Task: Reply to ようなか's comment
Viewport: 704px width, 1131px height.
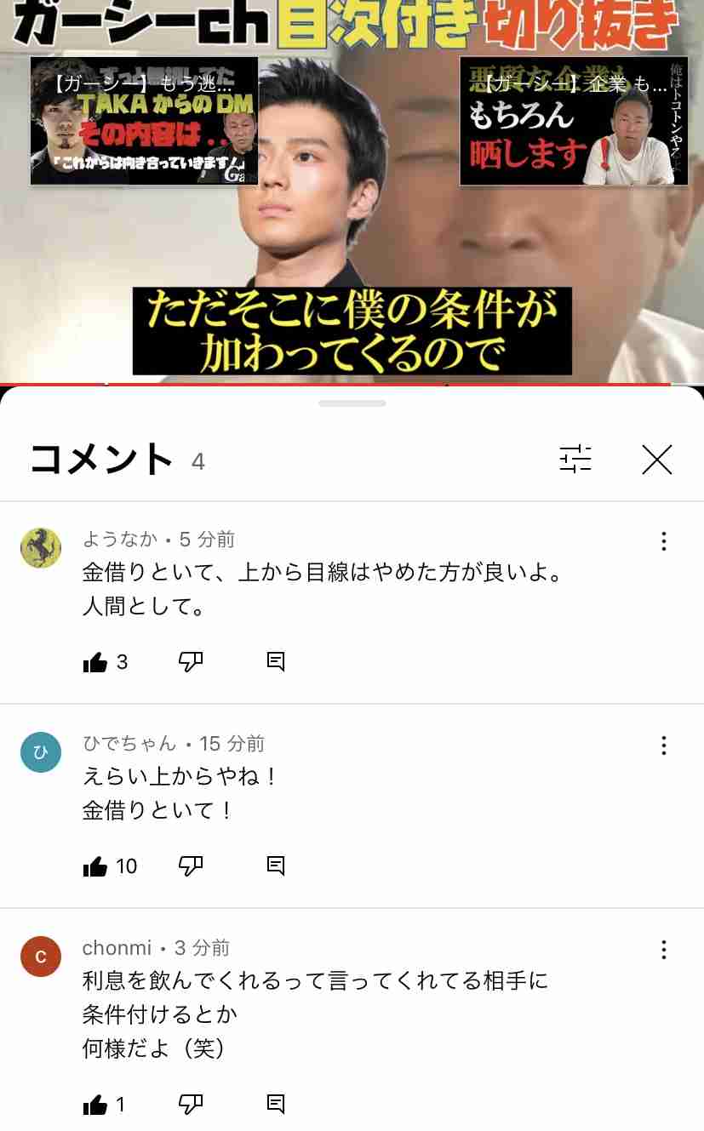Action: pyautogui.click(x=276, y=662)
